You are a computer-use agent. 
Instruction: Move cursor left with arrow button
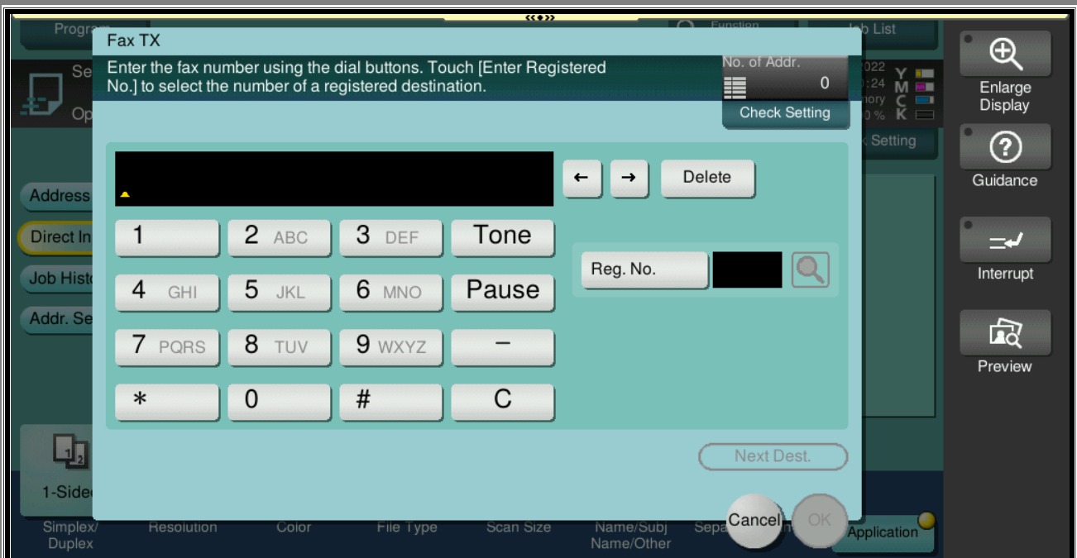[582, 178]
